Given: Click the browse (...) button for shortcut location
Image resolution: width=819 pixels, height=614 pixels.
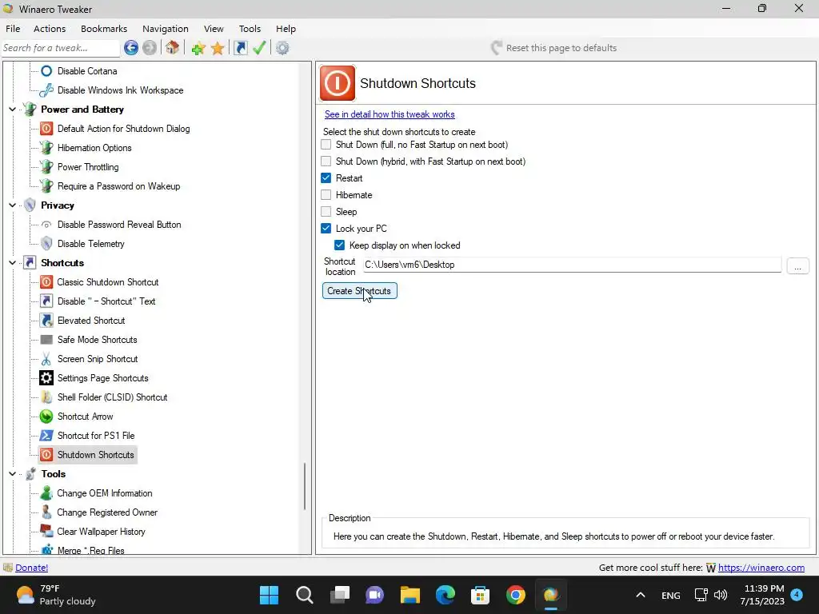Looking at the screenshot, I should pos(797,265).
